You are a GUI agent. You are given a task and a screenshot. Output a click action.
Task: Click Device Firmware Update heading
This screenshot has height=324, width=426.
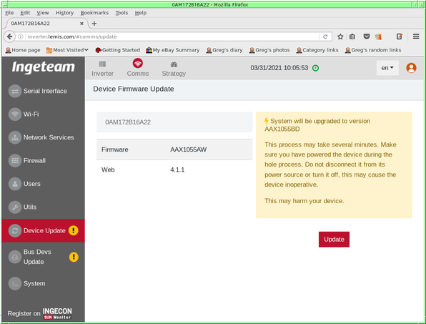(x=134, y=89)
